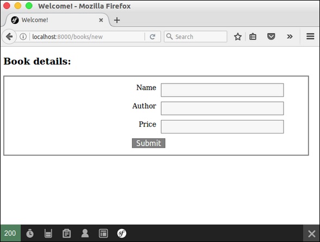Close the Welcome! tab

[x=101, y=20]
